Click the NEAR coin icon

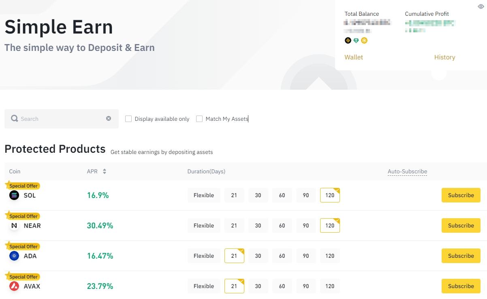tap(14, 226)
